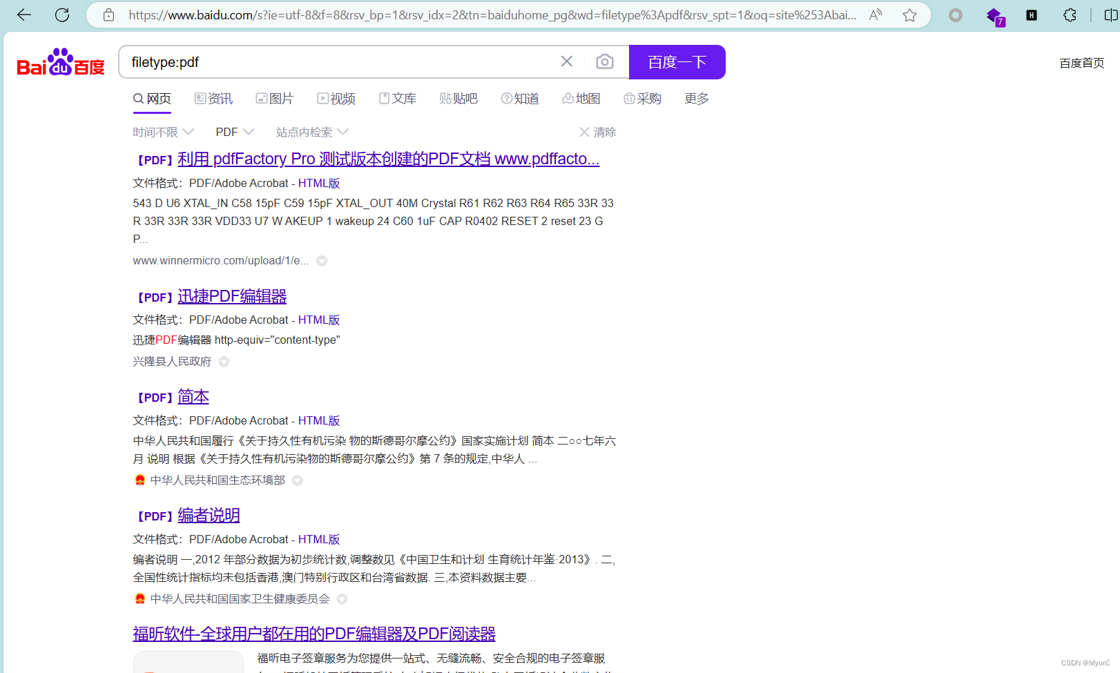Switch to 文库 tab
Viewport: 1120px width, 673px height.
(397, 99)
